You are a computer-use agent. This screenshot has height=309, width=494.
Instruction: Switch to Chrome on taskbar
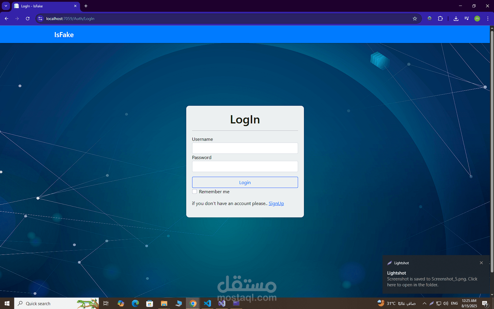coord(193,303)
